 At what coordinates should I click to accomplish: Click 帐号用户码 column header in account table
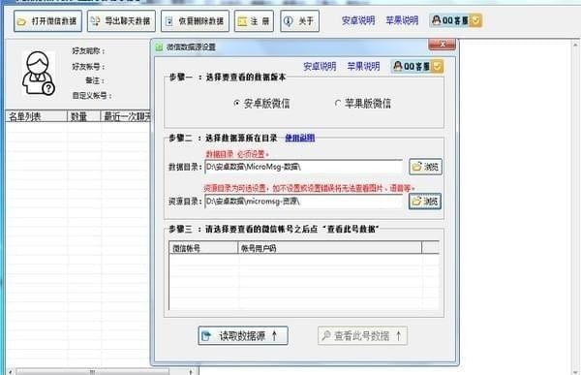coord(329,248)
